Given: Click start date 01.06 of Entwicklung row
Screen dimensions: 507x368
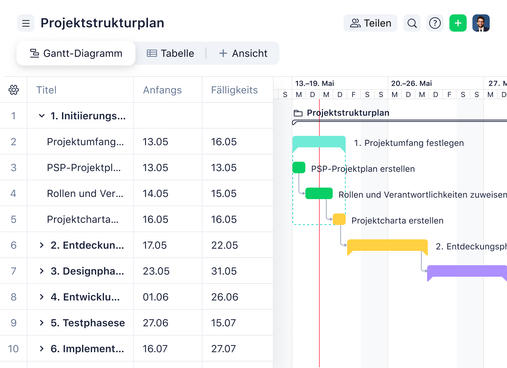Looking at the screenshot, I should 156,297.
